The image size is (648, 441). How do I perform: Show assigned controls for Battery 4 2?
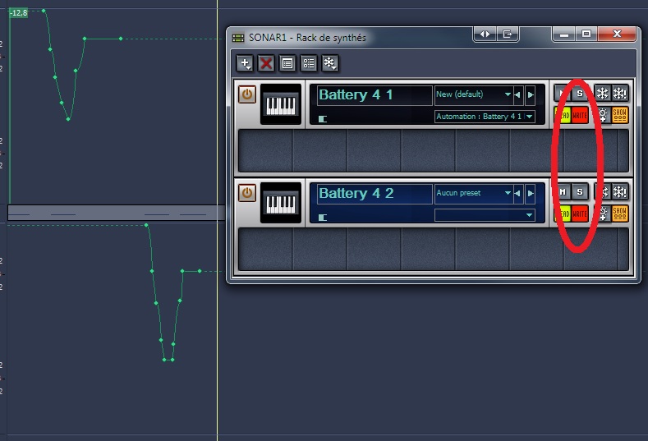(620, 214)
